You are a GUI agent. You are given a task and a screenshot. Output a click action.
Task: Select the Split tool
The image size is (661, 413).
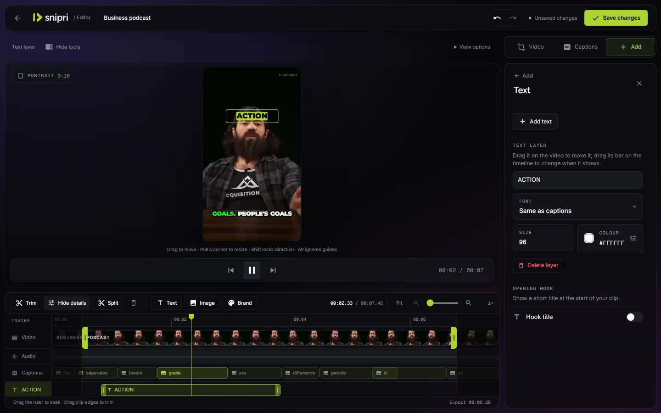(108, 303)
